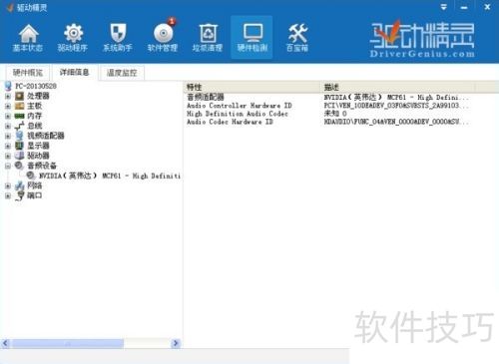
Task: Click the drive icon beside 驱动器
Action: (20, 156)
